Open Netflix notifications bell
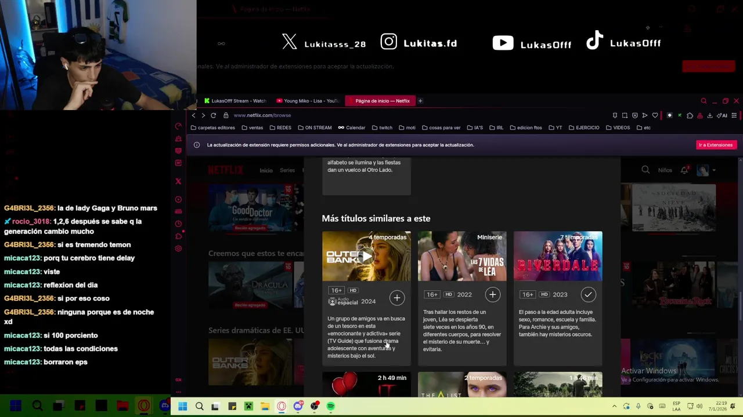The height and width of the screenshot is (417, 743). (x=684, y=170)
